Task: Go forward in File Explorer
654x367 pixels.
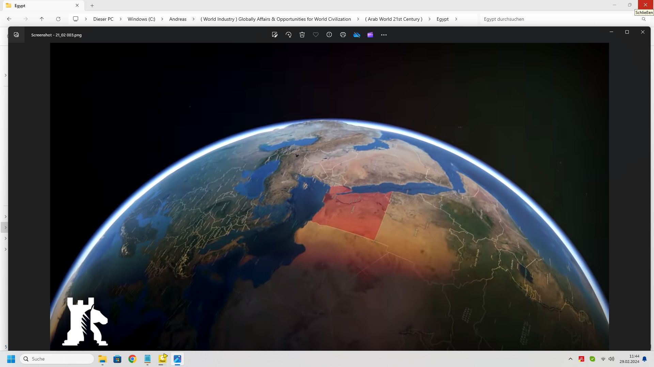Action: (x=26, y=19)
